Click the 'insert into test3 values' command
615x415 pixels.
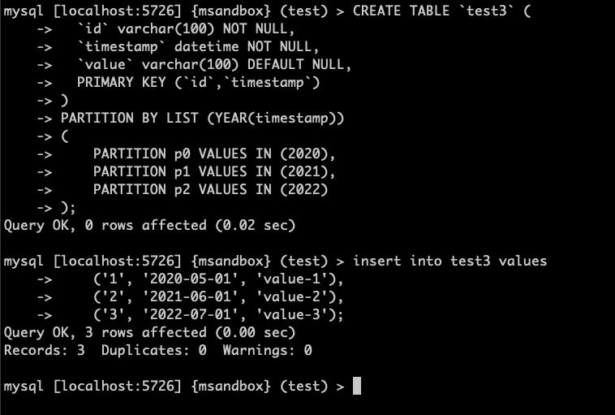450,261
